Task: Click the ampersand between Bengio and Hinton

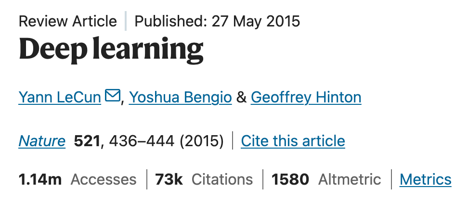Action: point(241,98)
